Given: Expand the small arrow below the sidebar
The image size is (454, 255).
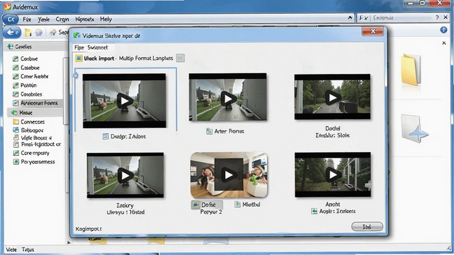Looking at the screenshot, I should tap(69, 243).
